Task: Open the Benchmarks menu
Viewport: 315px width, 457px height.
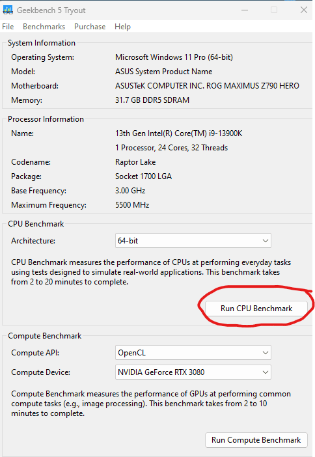Action: pyautogui.click(x=44, y=27)
